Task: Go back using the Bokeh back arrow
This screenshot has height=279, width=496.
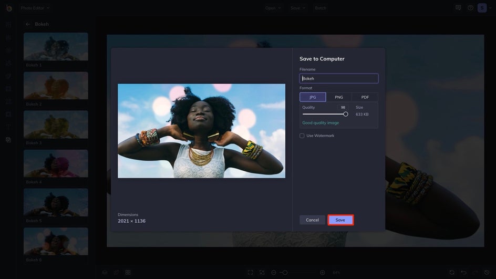Action: click(28, 24)
